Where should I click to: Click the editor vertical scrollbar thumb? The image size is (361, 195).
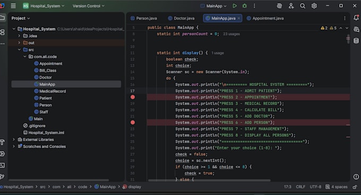click(348, 39)
